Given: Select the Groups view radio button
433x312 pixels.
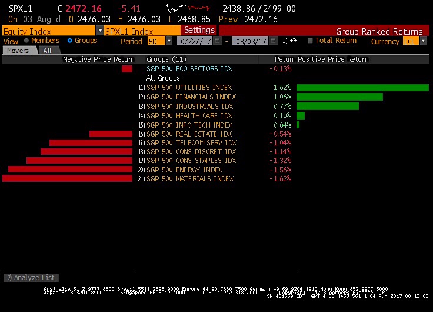Looking at the screenshot, I should (x=69, y=41).
